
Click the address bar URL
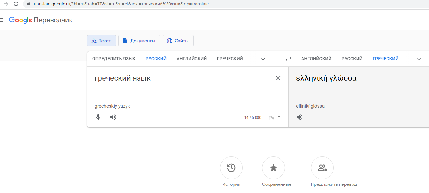[x=121, y=4]
